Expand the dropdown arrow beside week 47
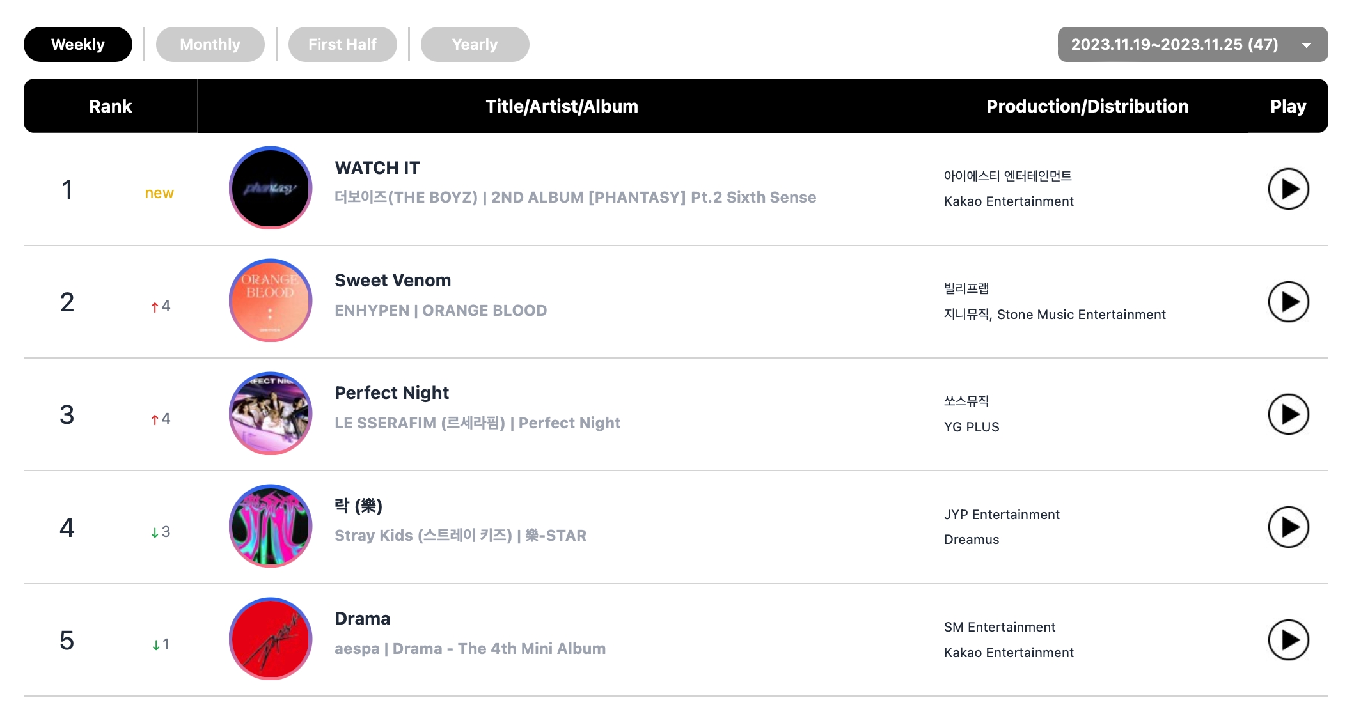This screenshot has width=1354, height=707. (x=1306, y=45)
